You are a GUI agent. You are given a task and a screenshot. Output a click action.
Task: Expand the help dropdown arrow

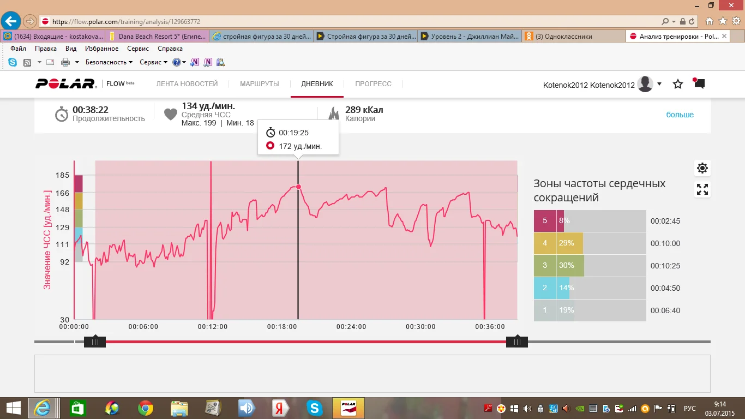pyautogui.click(x=184, y=62)
